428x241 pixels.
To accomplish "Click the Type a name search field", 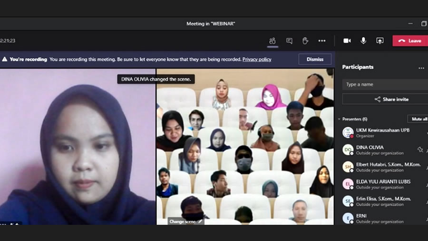I will [384, 84].
